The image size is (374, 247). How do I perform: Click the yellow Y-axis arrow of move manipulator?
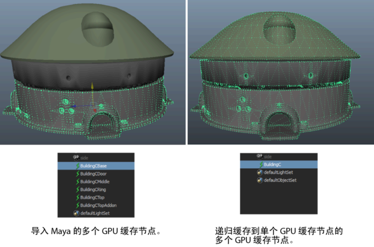92,86
